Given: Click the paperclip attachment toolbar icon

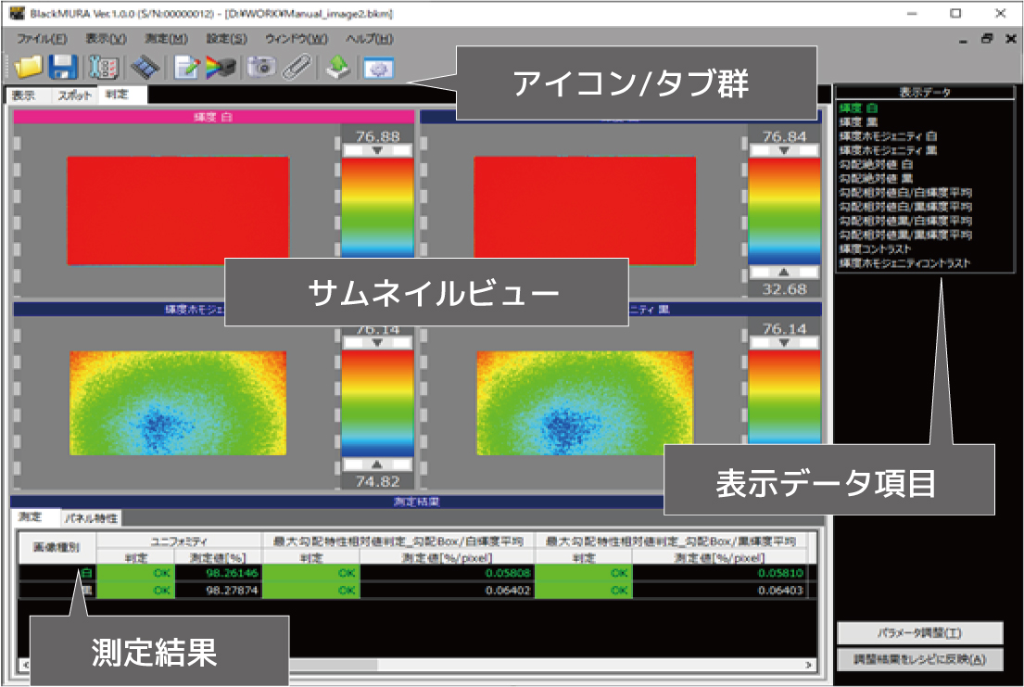Looking at the screenshot, I should pos(297,68).
